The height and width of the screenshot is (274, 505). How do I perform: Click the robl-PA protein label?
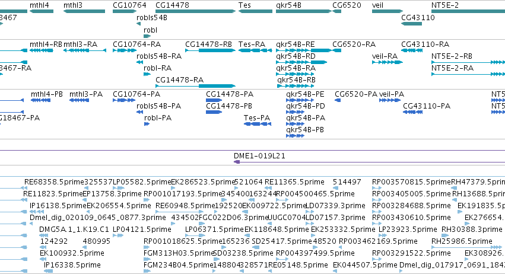(x=158, y=118)
